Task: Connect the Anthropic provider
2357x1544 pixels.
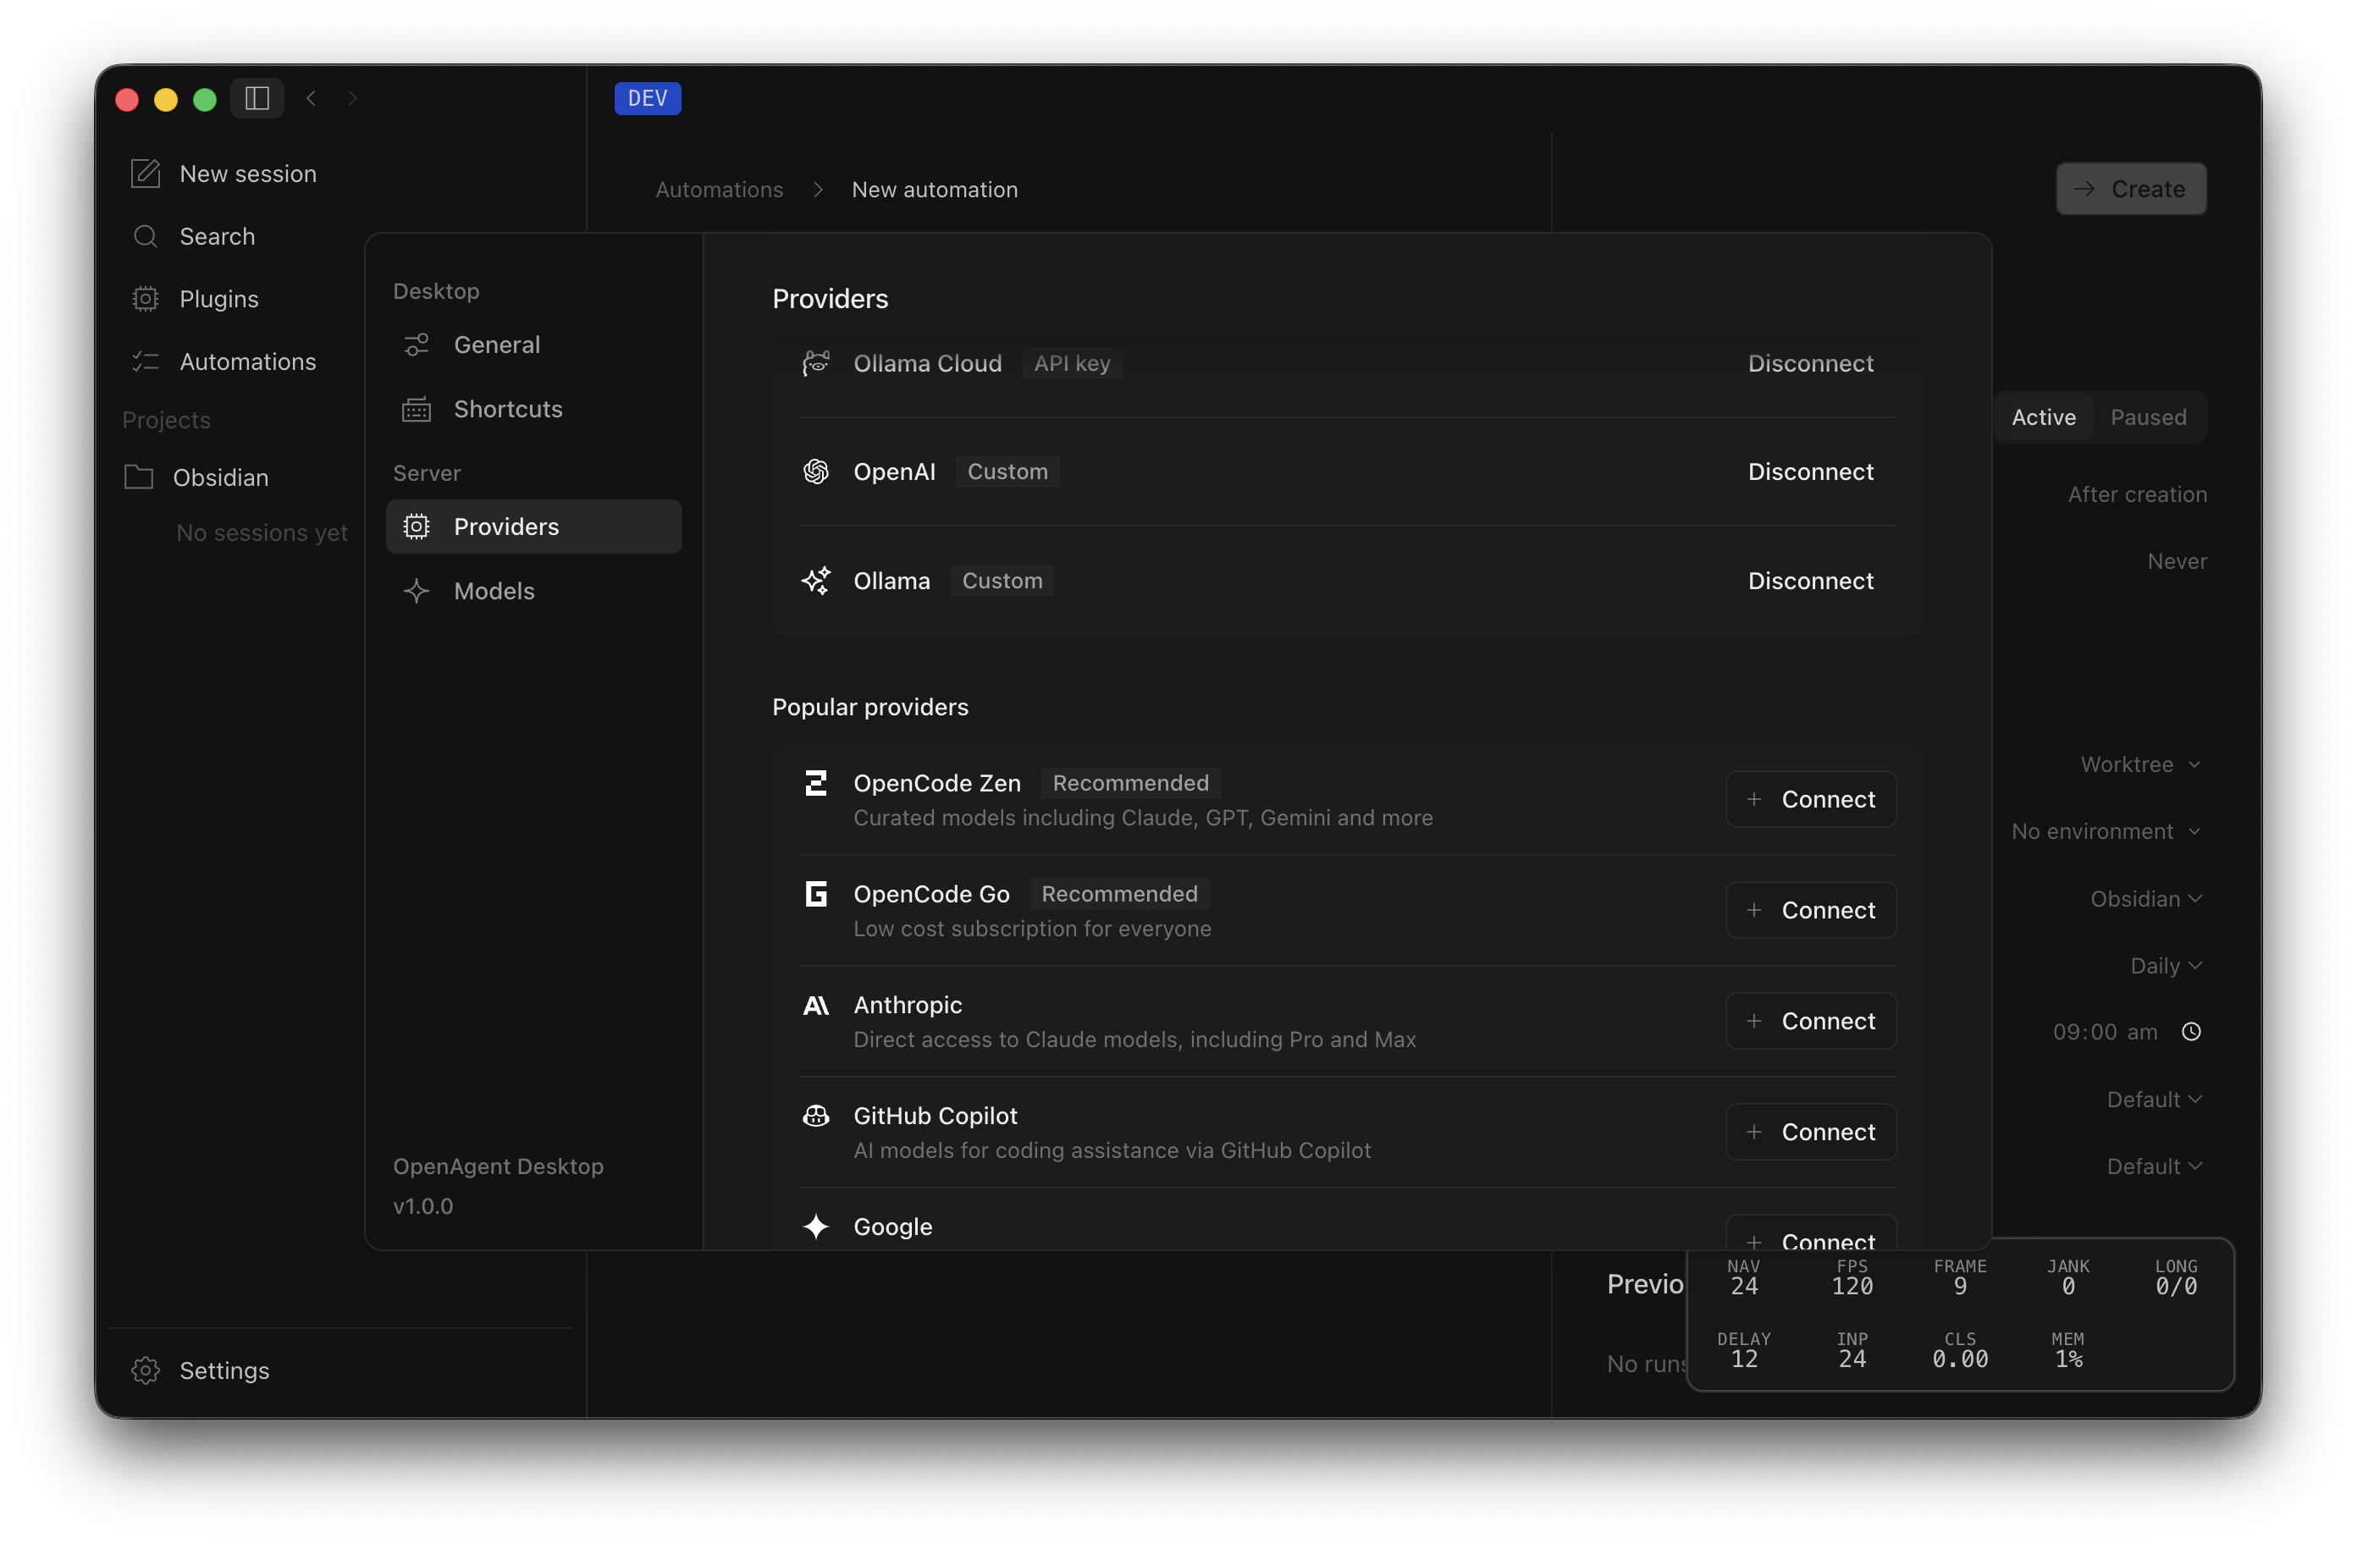Action: click(1810, 1021)
